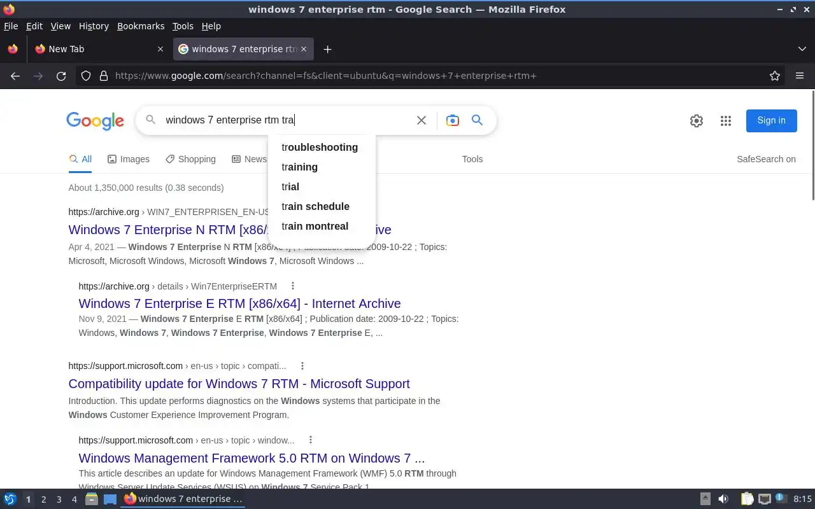Switch to News results
The height and width of the screenshot is (509, 815).
[249, 159]
